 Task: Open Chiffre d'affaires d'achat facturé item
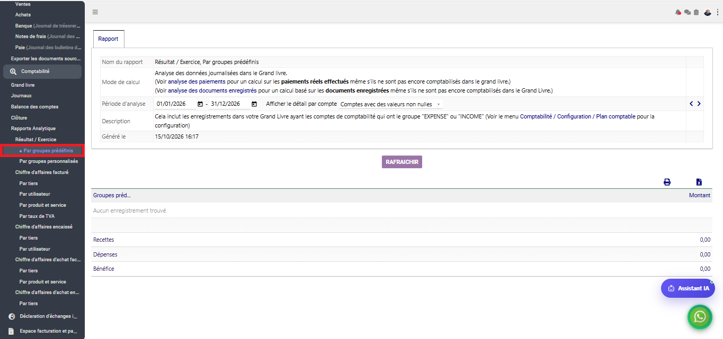click(x=48, y=260)
